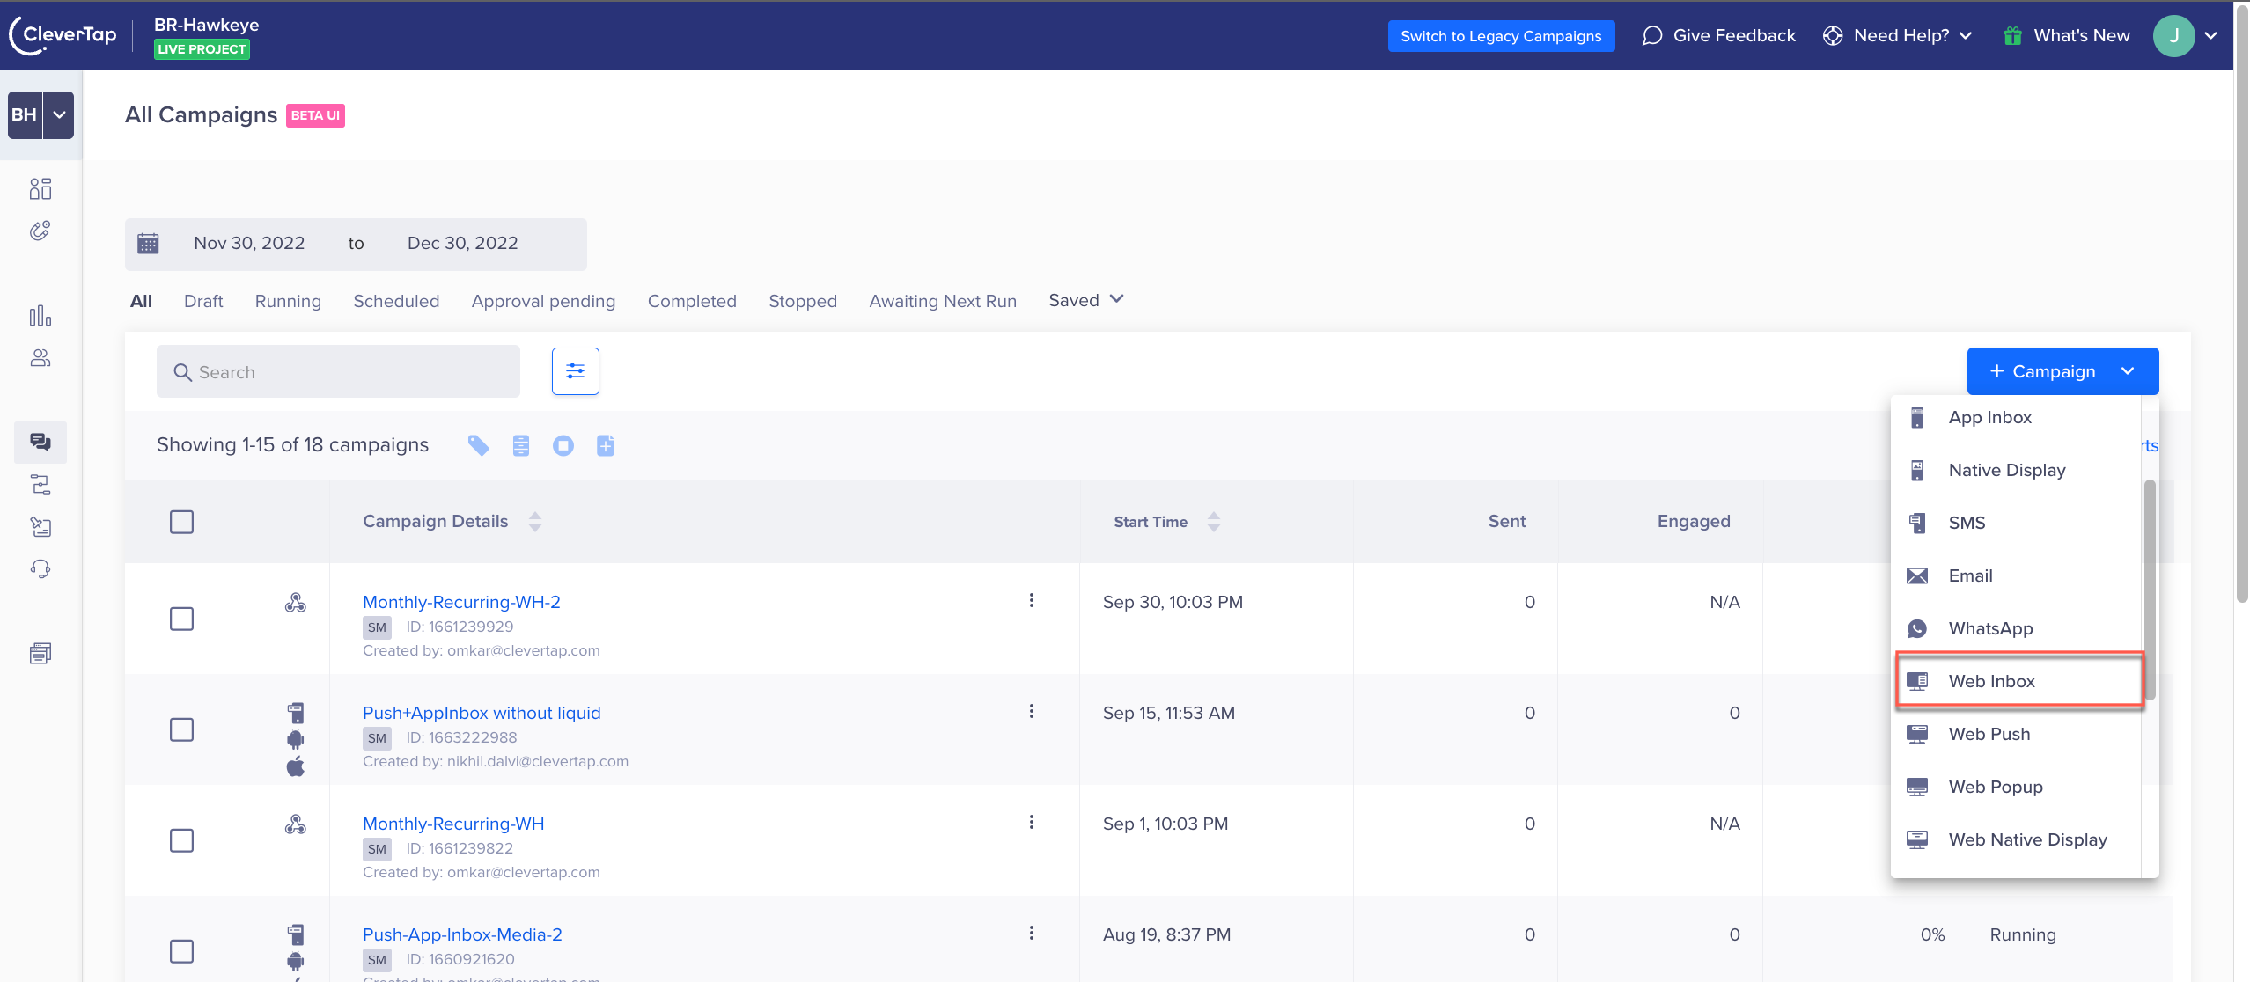This screenshot has width=2250, height=982.
Task: Switch to the Running campaigns tab
Action: click(288, 301)
